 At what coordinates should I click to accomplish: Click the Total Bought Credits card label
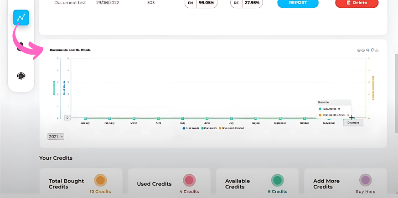(x=66, y=184)
